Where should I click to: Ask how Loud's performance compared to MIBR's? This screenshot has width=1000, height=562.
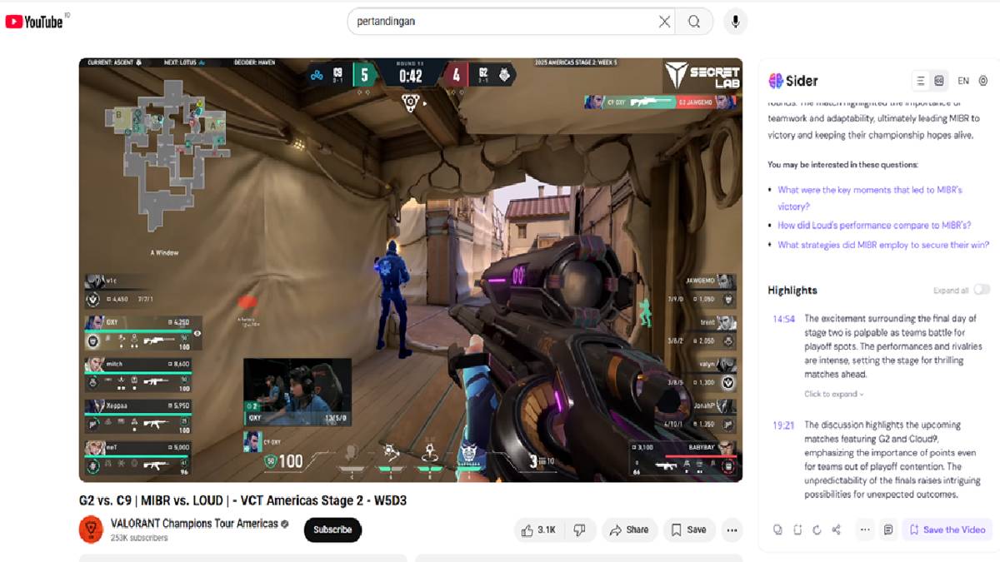(x=874, y=226)
